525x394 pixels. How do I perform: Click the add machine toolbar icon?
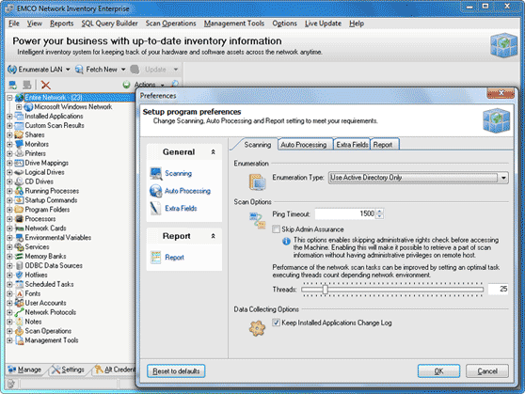point(13,85)
